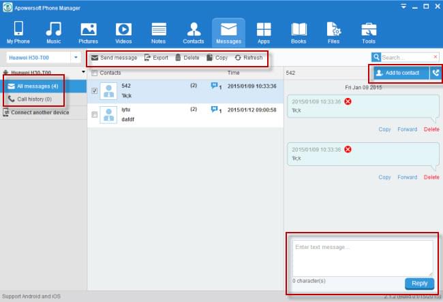This screenshot has height=302, width=443.
Task: Open the Contacts section
Action: [x=194, y=33]
